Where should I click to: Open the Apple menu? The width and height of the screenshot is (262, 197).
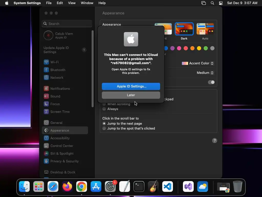tap(7, 3)
